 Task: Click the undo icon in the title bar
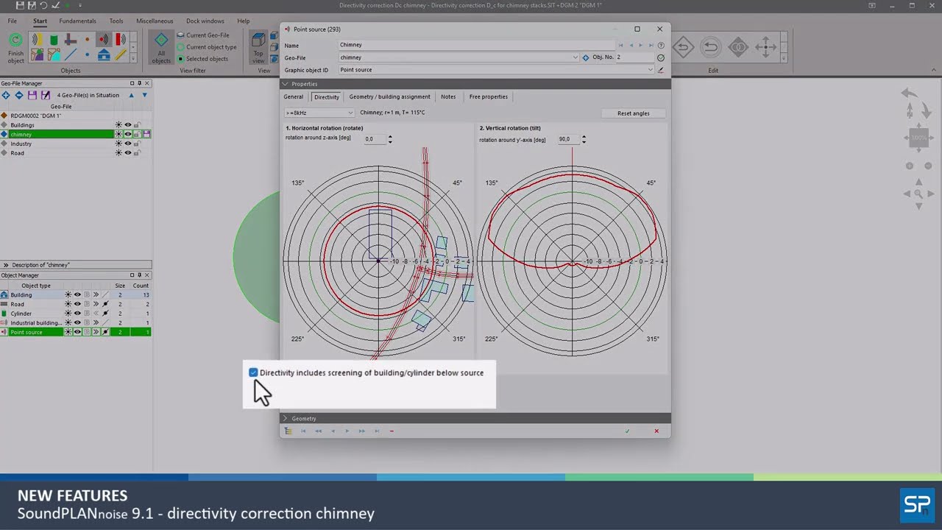coord(44,5)
